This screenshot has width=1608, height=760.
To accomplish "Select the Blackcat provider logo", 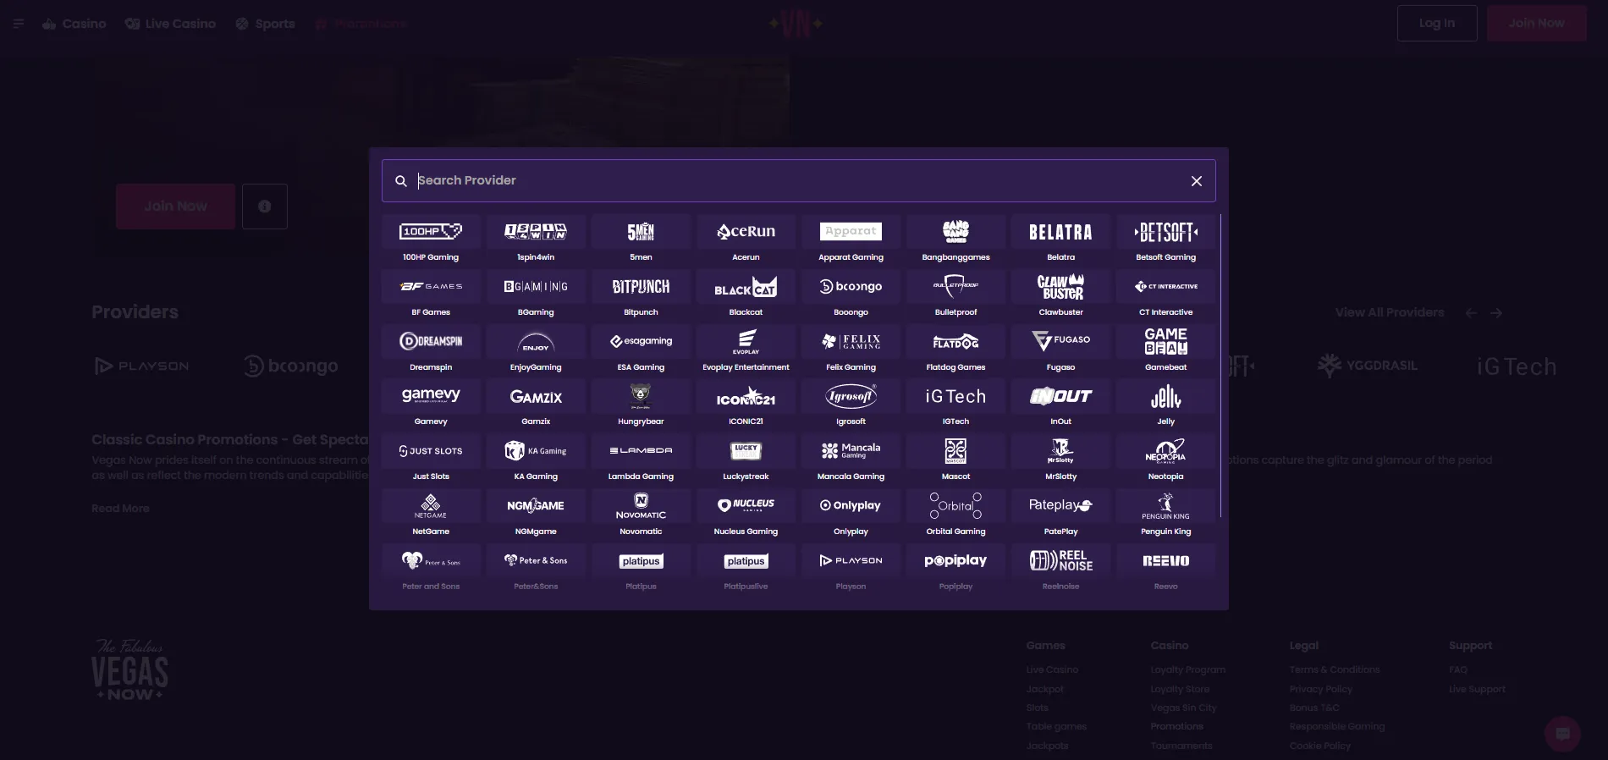I will (x=746, y=287).
